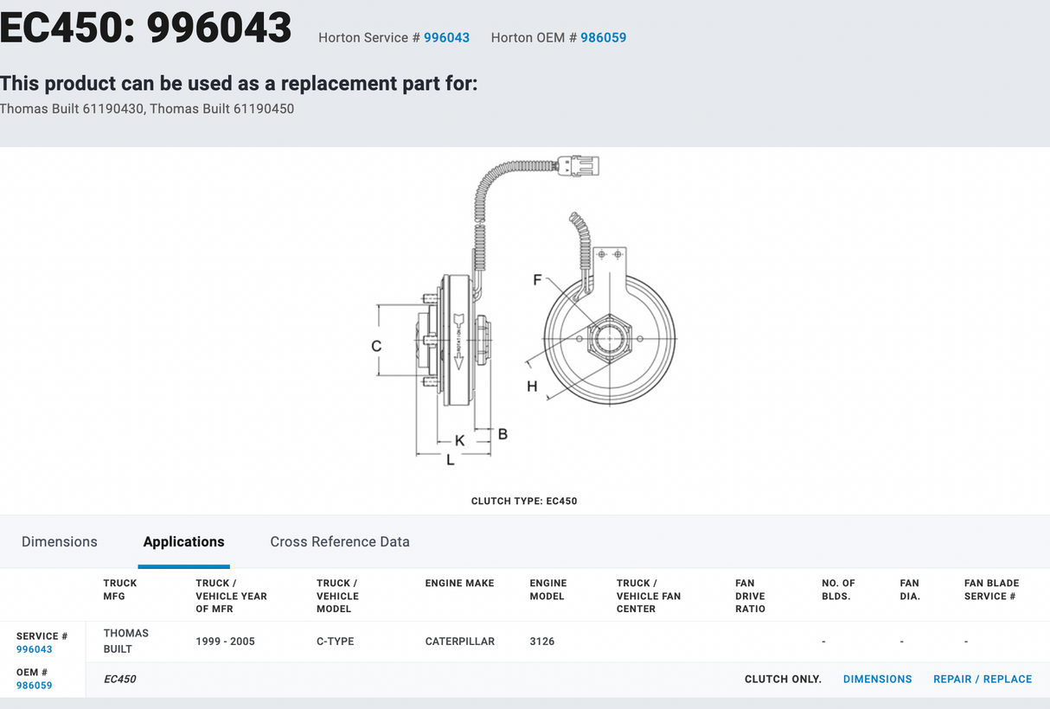The height and width of the screenshot is (709, 1050).
Task: Click the mounting bracket with two holes
Action: coord(611,256)
